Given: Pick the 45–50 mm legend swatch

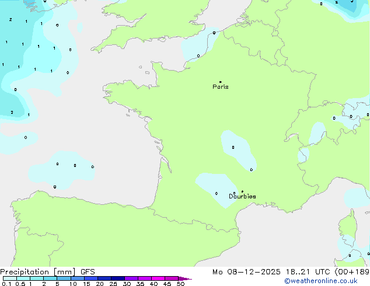Looking at the screenshot, I should pyautogui.click(x=172, y=278).
